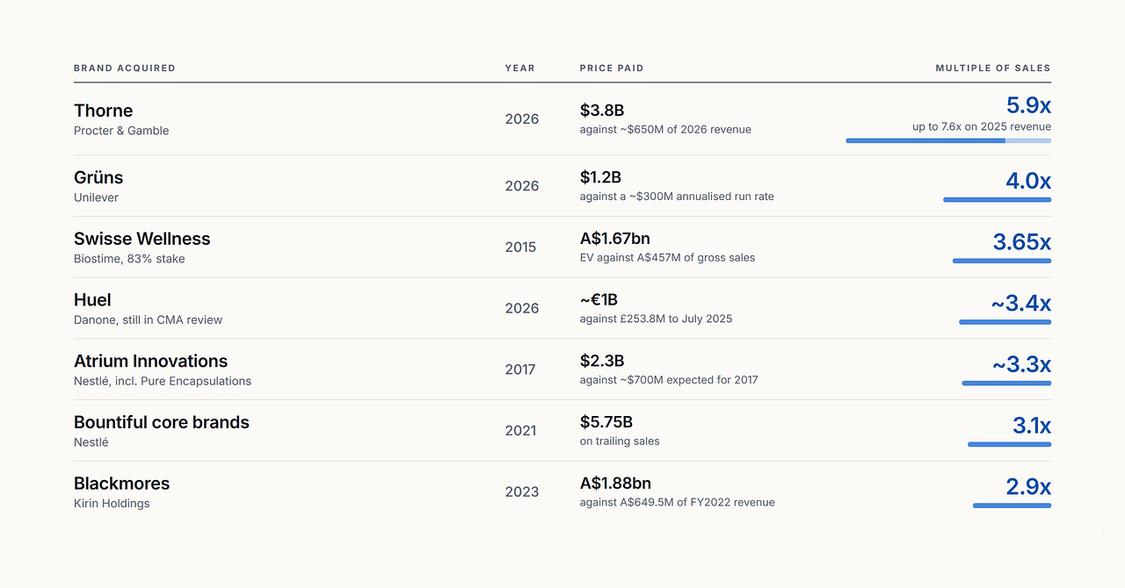Click the $5.75B price

point(606,422)
